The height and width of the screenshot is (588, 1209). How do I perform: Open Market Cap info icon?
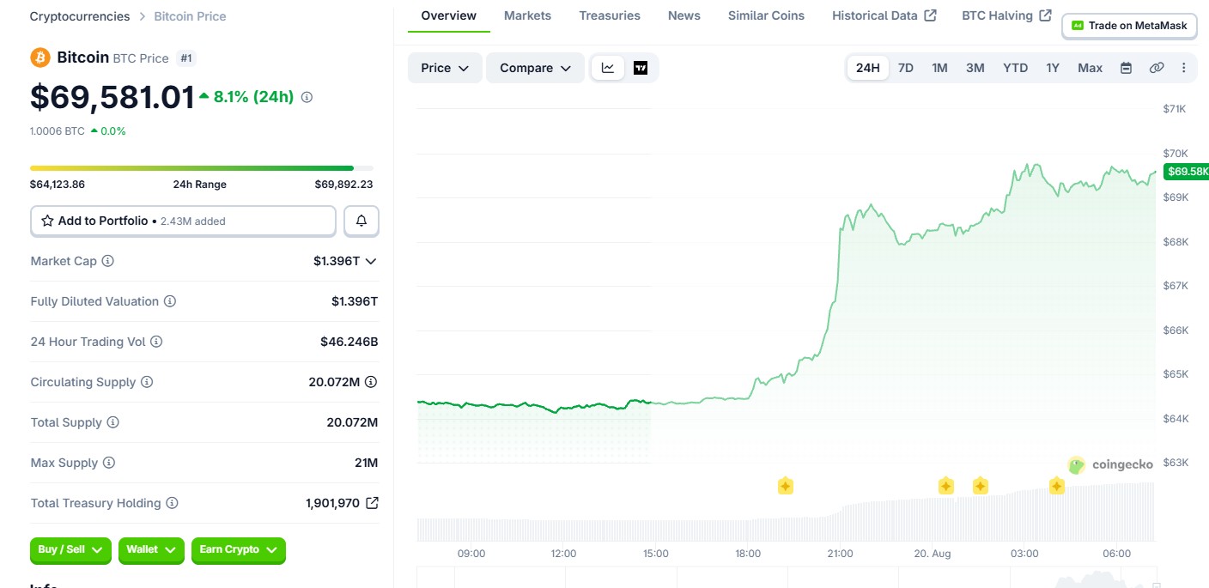point(107,261)
